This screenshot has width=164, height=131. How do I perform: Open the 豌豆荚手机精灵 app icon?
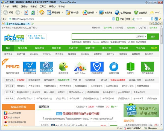pyautogui.click(x=148, y=67)
